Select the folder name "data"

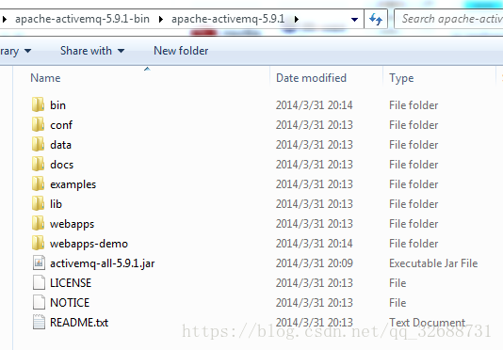tap(60, 145)
